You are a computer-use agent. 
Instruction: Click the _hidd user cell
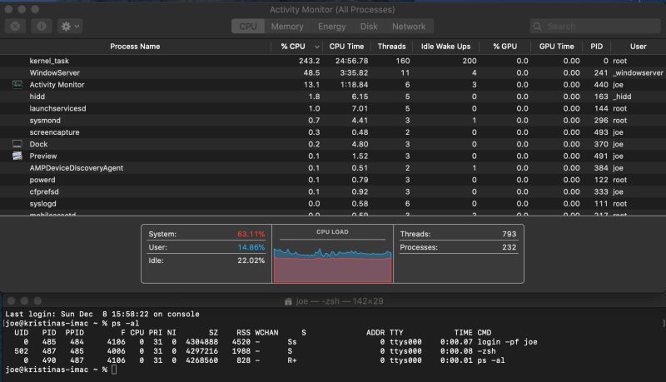pyautogui.click(x=622, y=97)
